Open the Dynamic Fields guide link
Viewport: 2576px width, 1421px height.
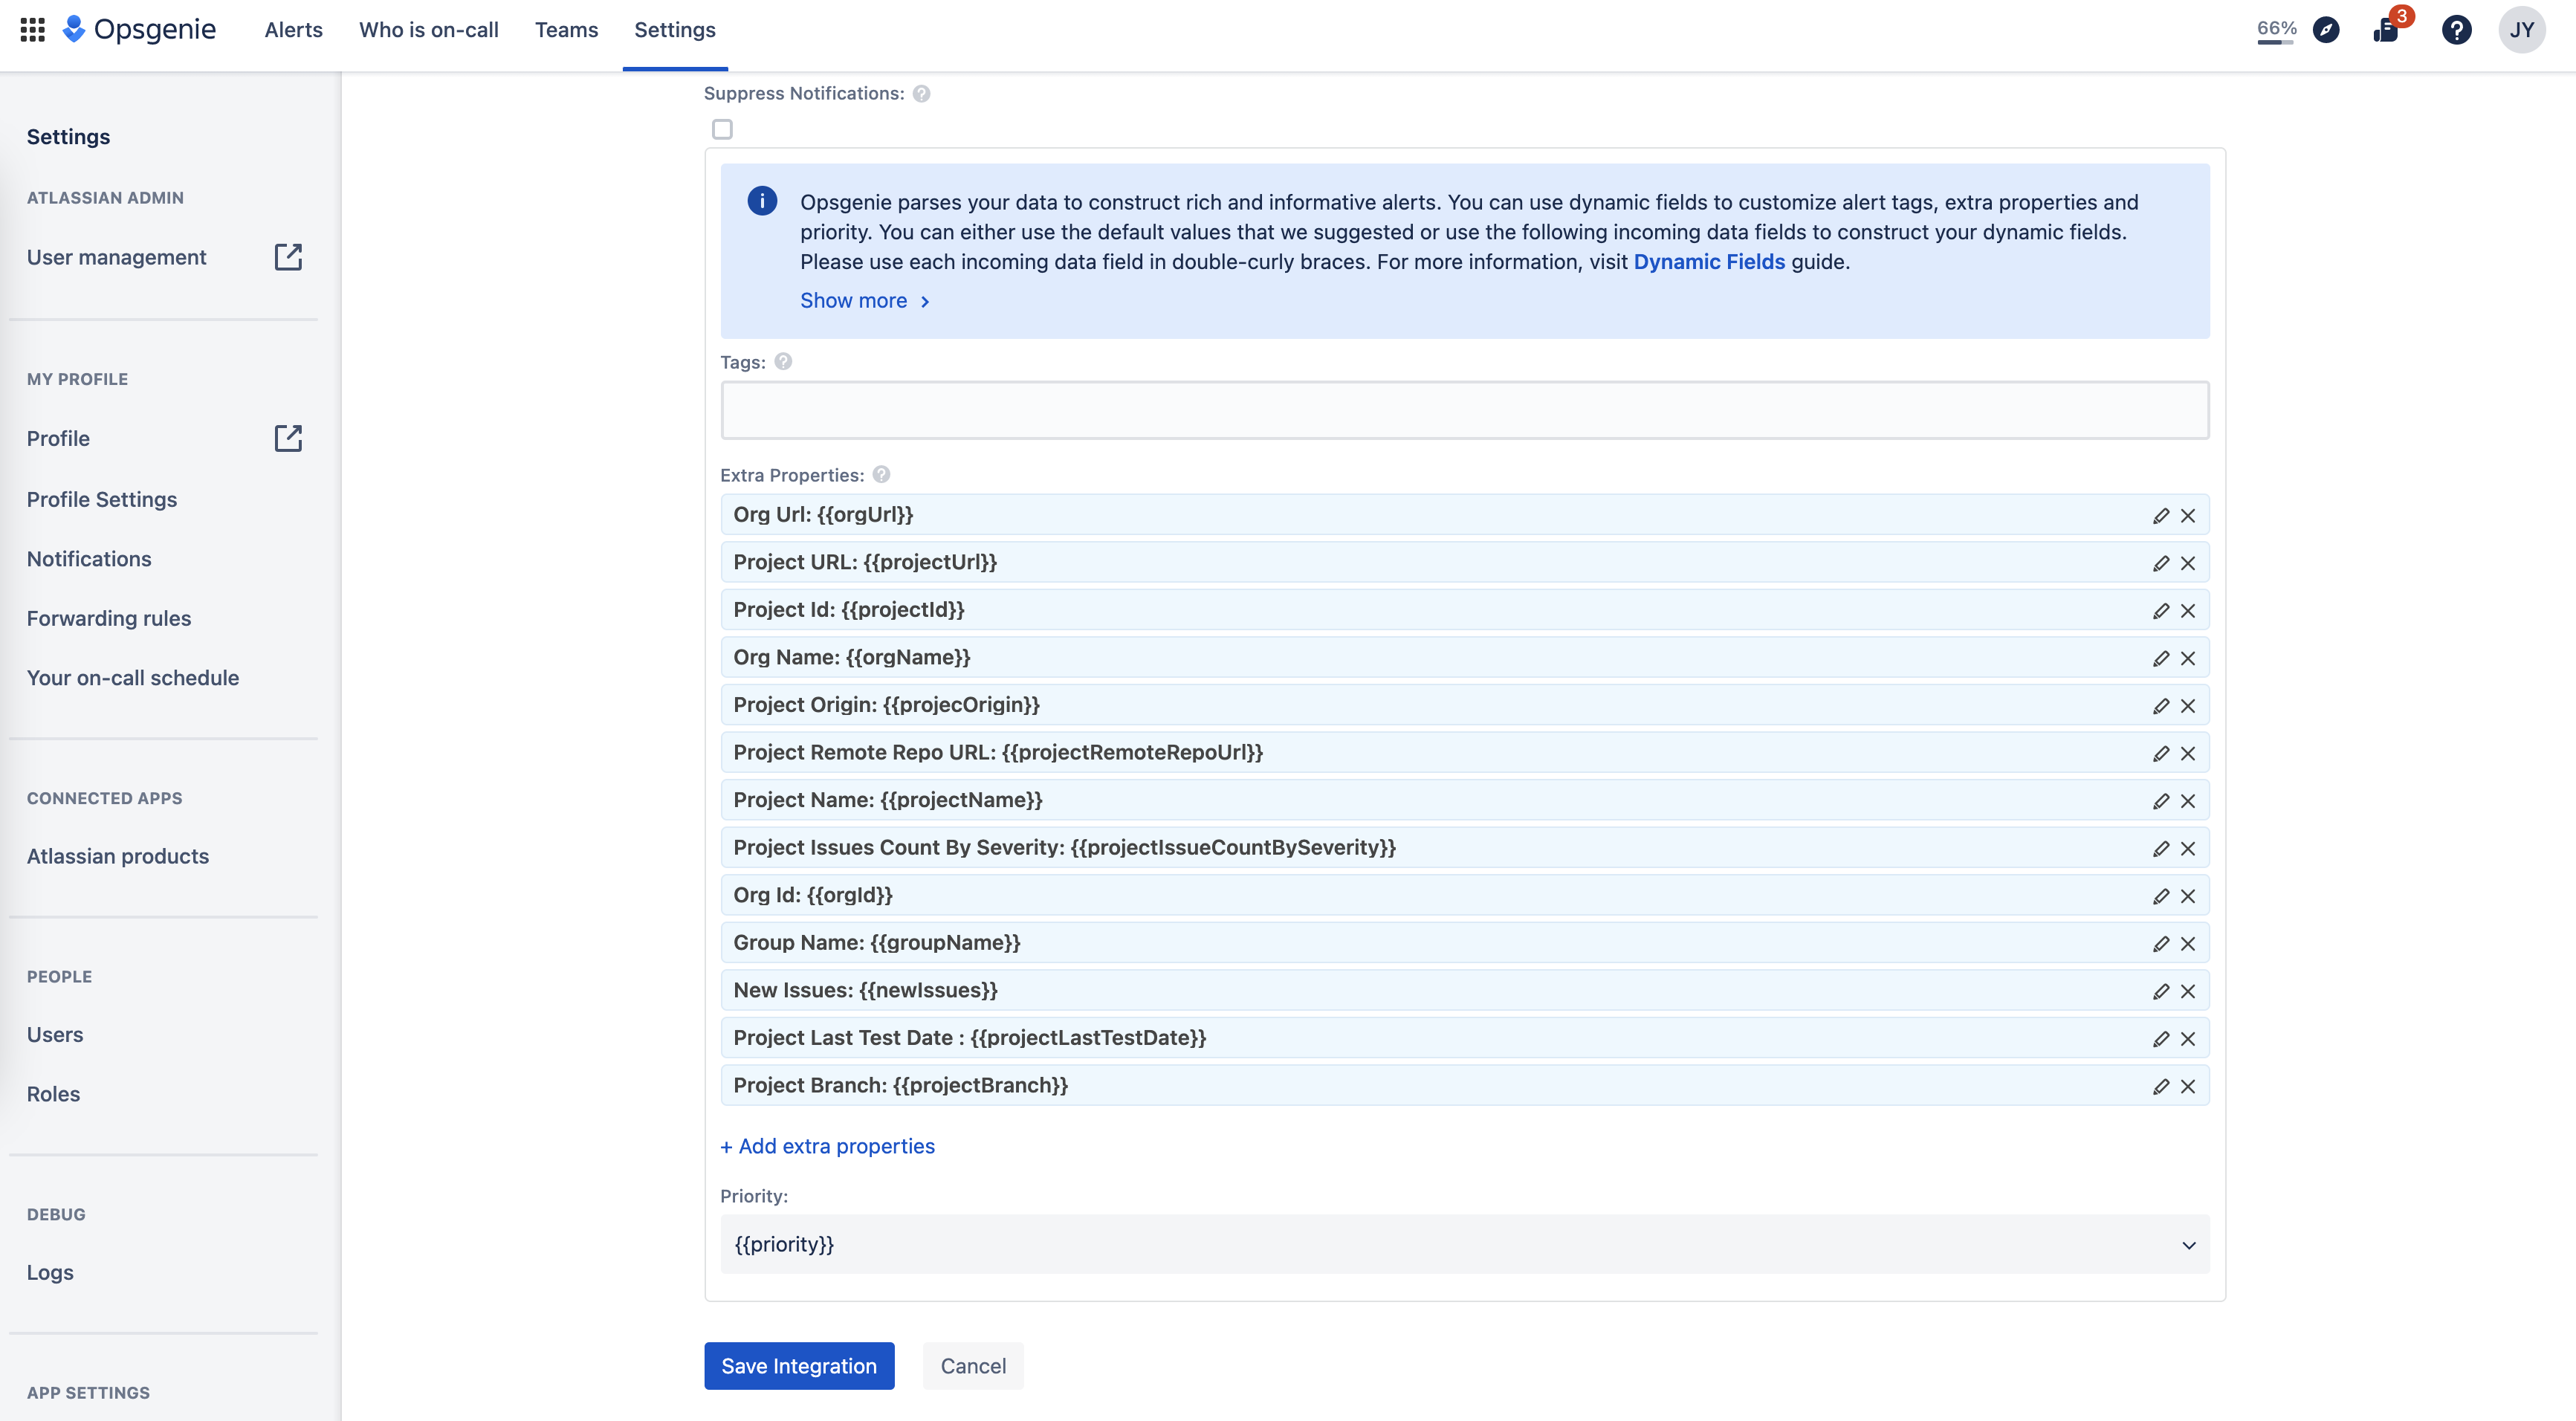pos(1709,262)
